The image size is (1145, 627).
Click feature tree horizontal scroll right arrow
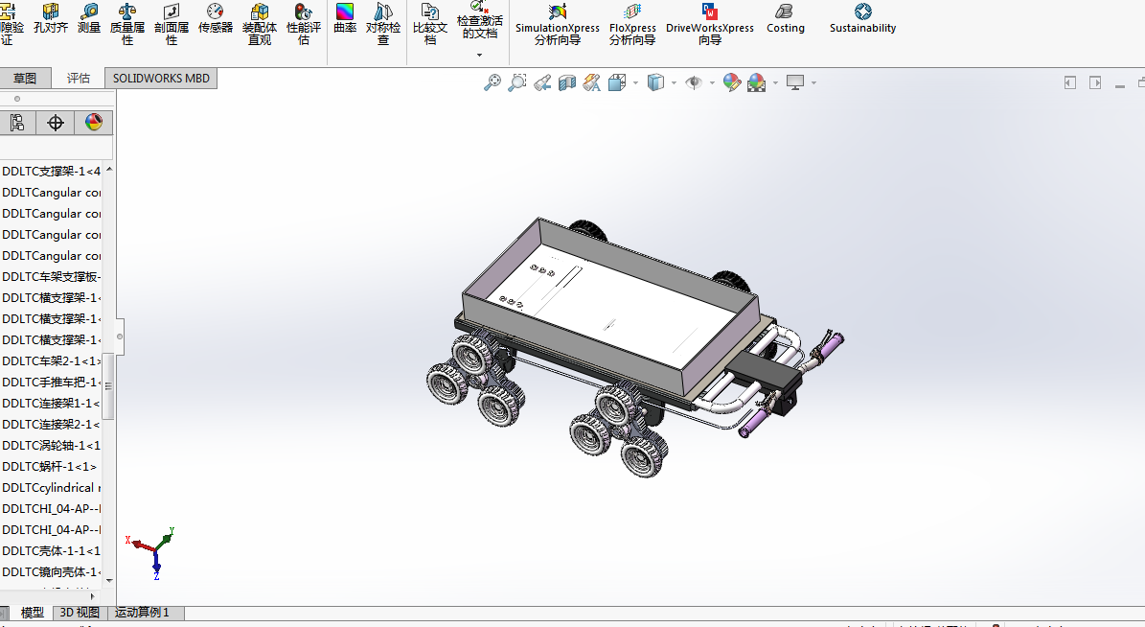click(92, 595)
